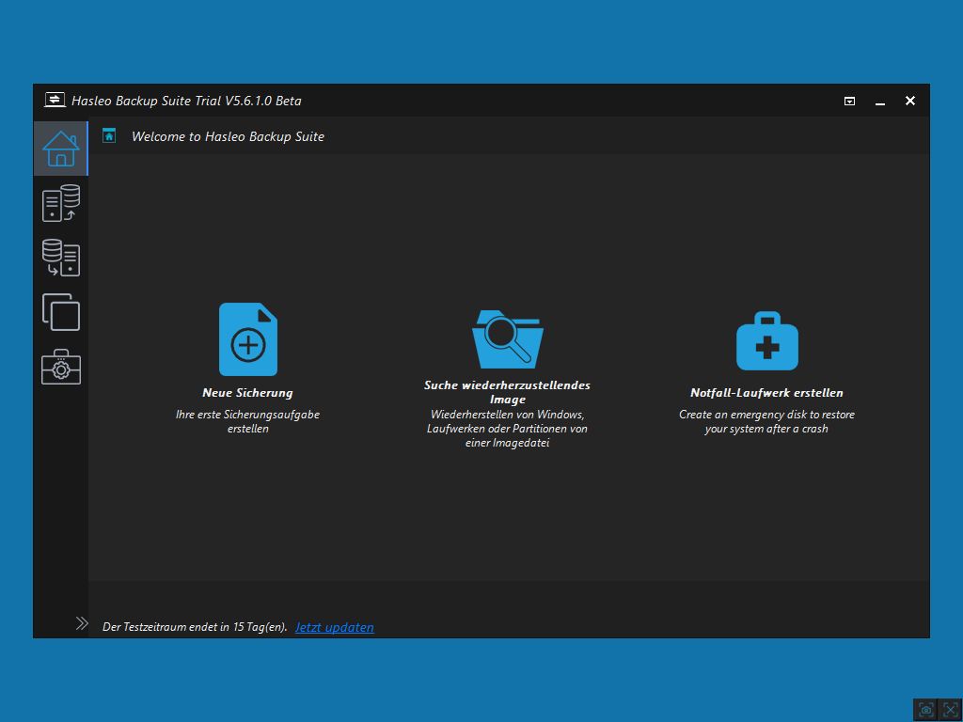Click the small home icon beside Welcome heading
Viewport: 963px width, 722px height.
109,135
